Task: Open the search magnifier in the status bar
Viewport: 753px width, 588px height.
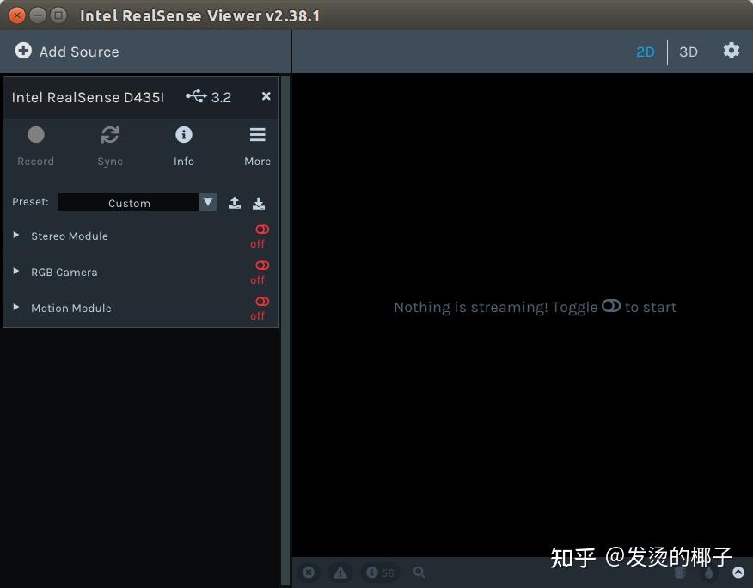Action: [419, 572]
